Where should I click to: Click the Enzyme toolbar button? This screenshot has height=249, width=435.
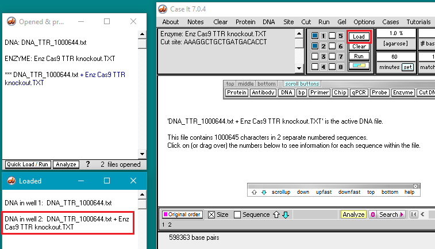[403, 93]
